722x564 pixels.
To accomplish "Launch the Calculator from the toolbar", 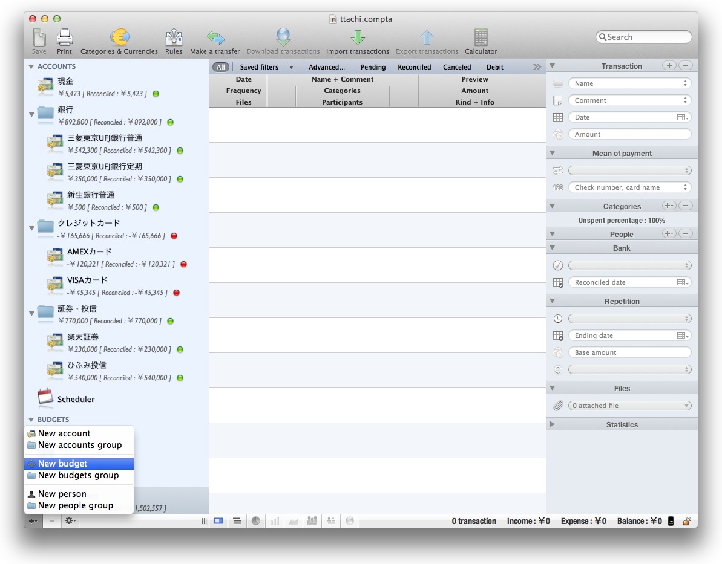I will (481, 41).
